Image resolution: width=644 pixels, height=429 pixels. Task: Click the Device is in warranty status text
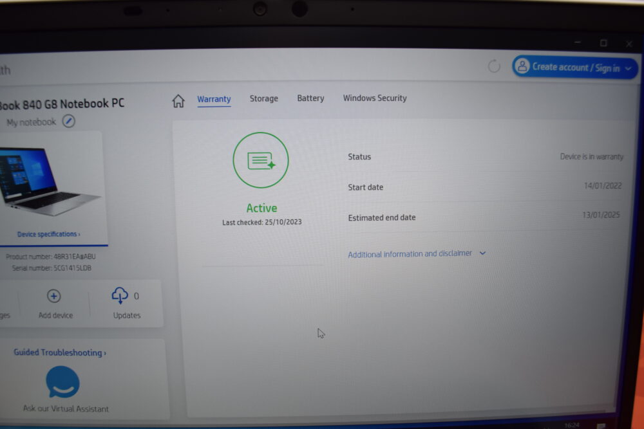[591, 157]
